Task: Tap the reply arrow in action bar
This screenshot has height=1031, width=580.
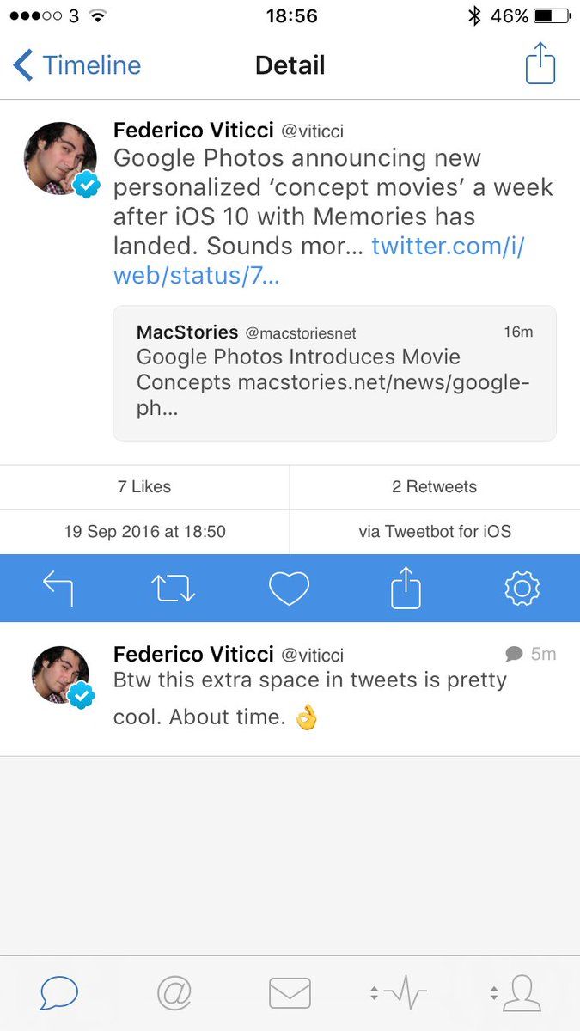Action: (x=58, y=589)
